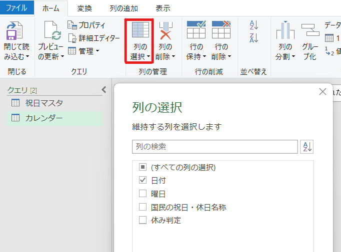Toggle the select all columns checkbox
341x252 pixels.
(x=142, y=167)
